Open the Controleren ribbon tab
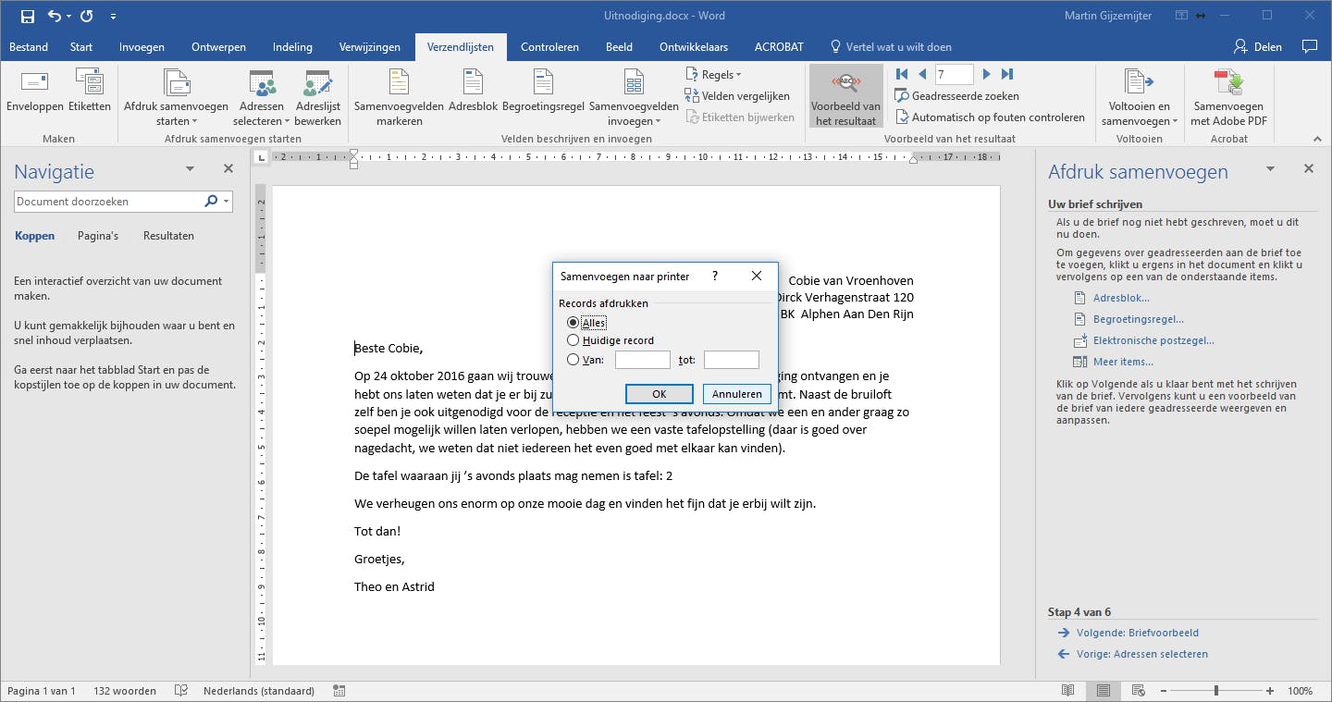The height and width of the screenshot is (702, 1332). click(549, 47)
